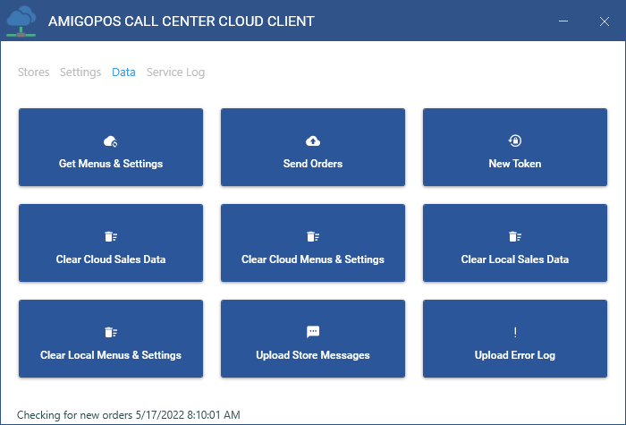Image resolution: width=626 pixels, height=425 pixels.
Task: Click the cloud download icon above Get Menus & Settings
Action: (111, 141)
